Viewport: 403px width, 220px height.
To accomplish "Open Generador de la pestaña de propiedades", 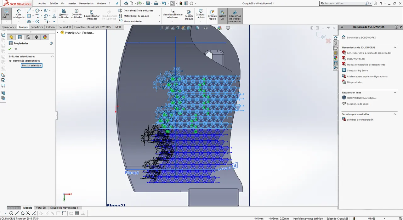I will pos(369,53).
